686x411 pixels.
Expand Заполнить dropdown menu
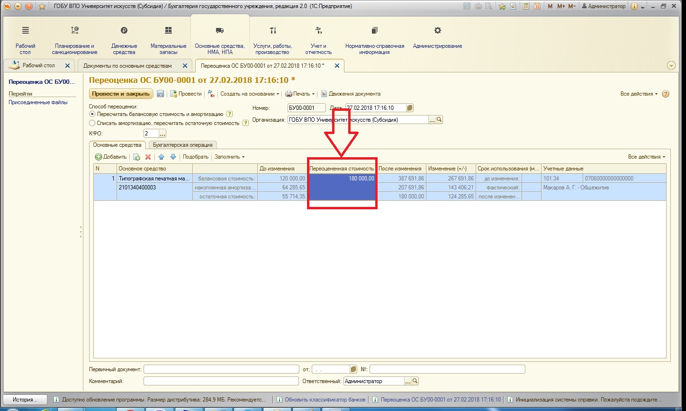(230, 157)
